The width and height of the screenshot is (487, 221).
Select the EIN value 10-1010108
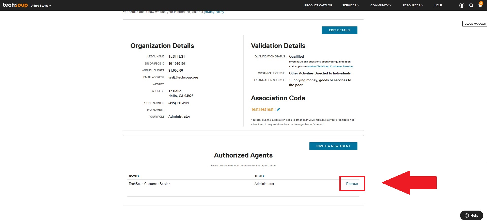(177, 64)
